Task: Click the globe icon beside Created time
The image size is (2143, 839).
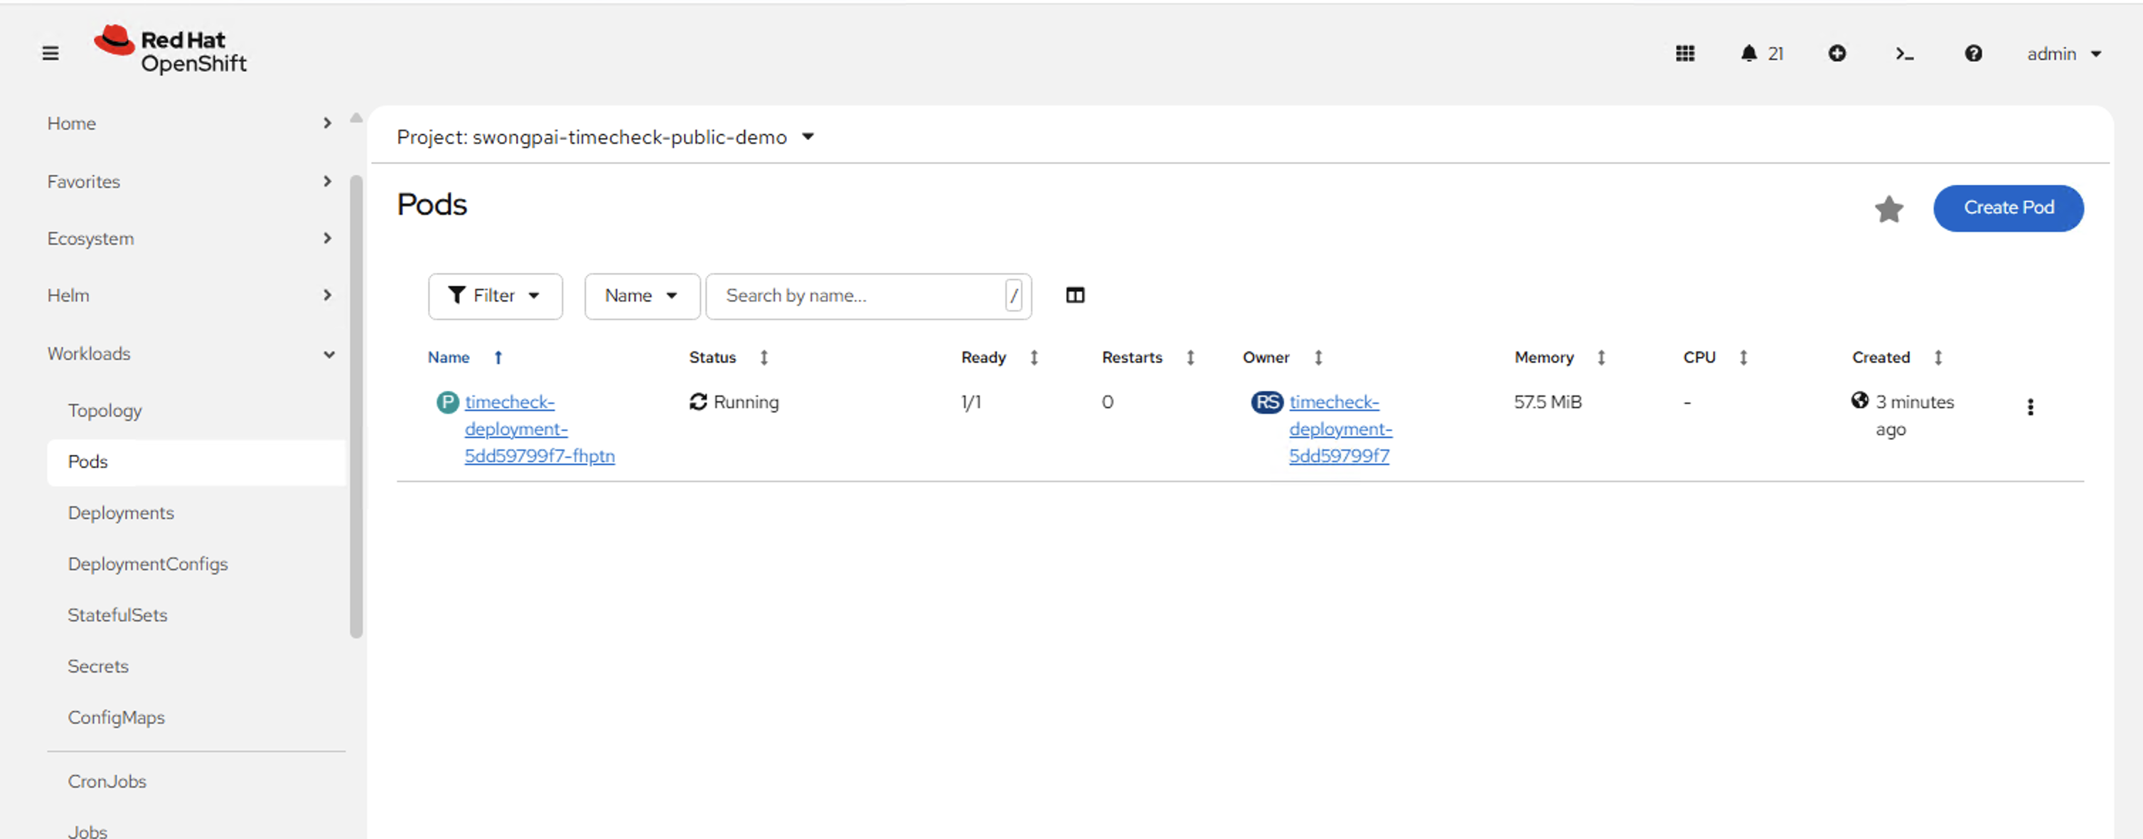Action: [x=1859, y=401]
